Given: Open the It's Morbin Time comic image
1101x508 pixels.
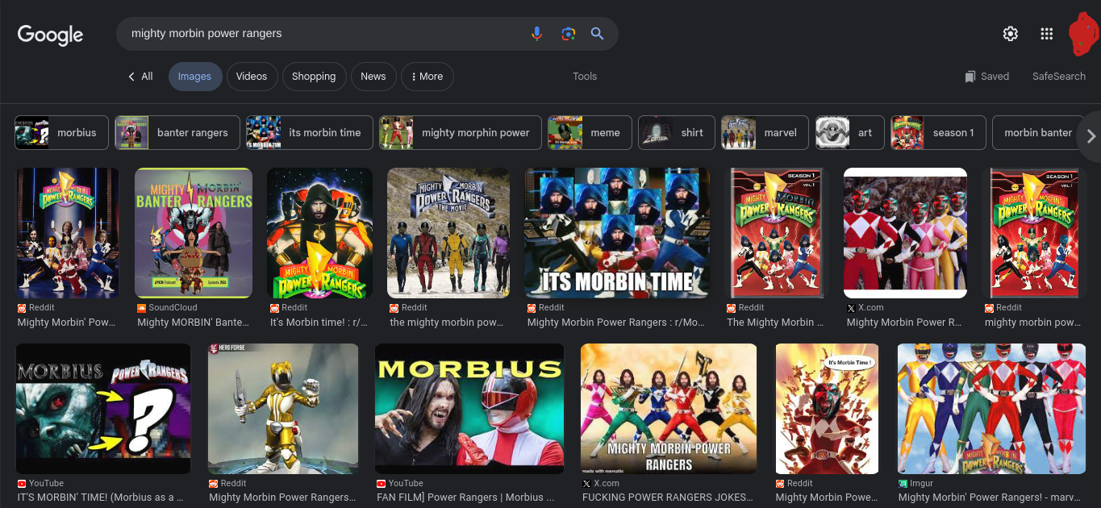Looking at the screenshot, I should [827, 409].
